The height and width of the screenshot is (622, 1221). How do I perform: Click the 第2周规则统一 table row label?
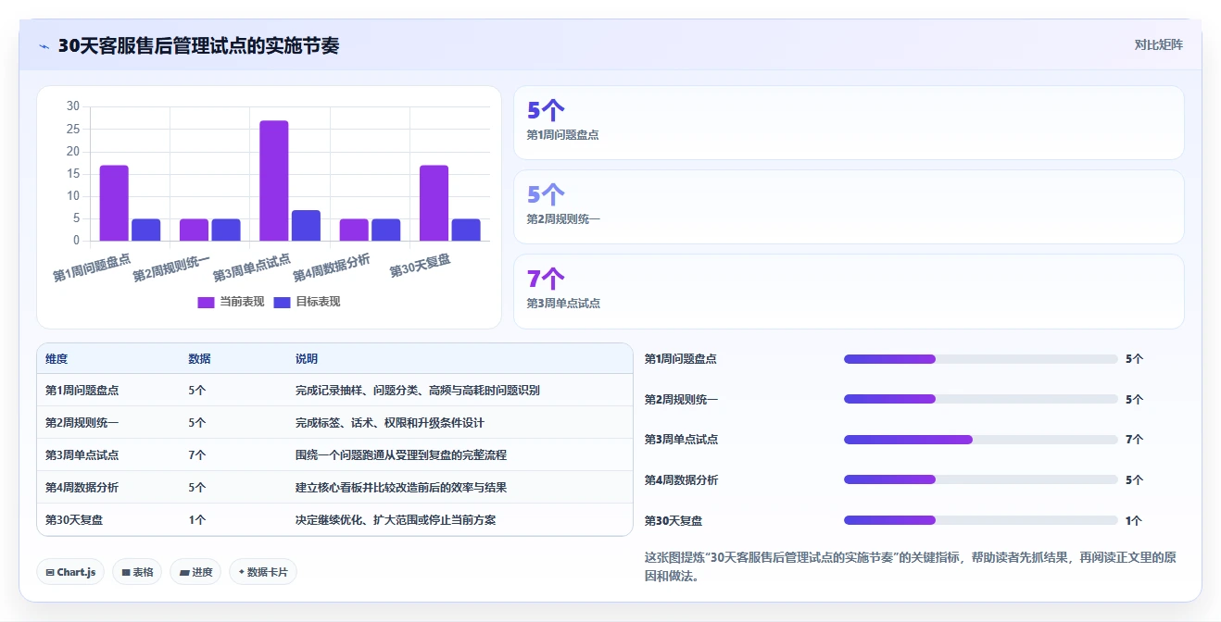pyautogui.click(x=82, y=423)
